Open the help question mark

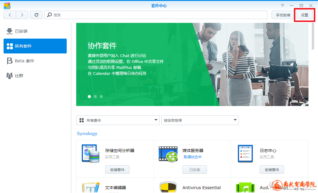click(x=282, y=5)
